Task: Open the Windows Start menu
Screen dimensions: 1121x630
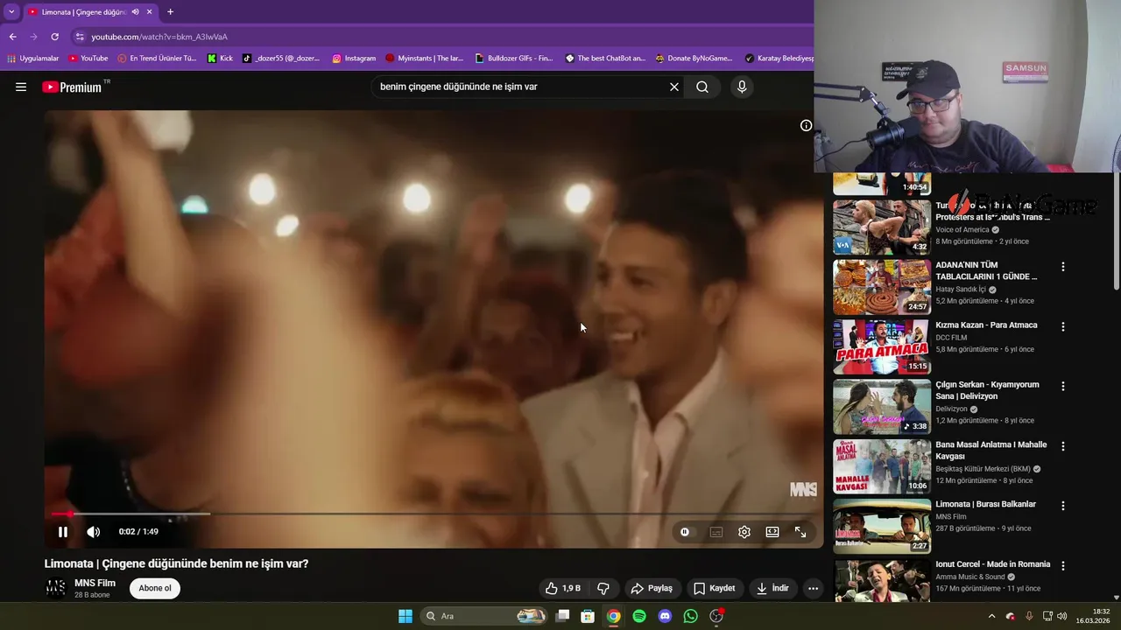Action: click(x=405, y=616)
